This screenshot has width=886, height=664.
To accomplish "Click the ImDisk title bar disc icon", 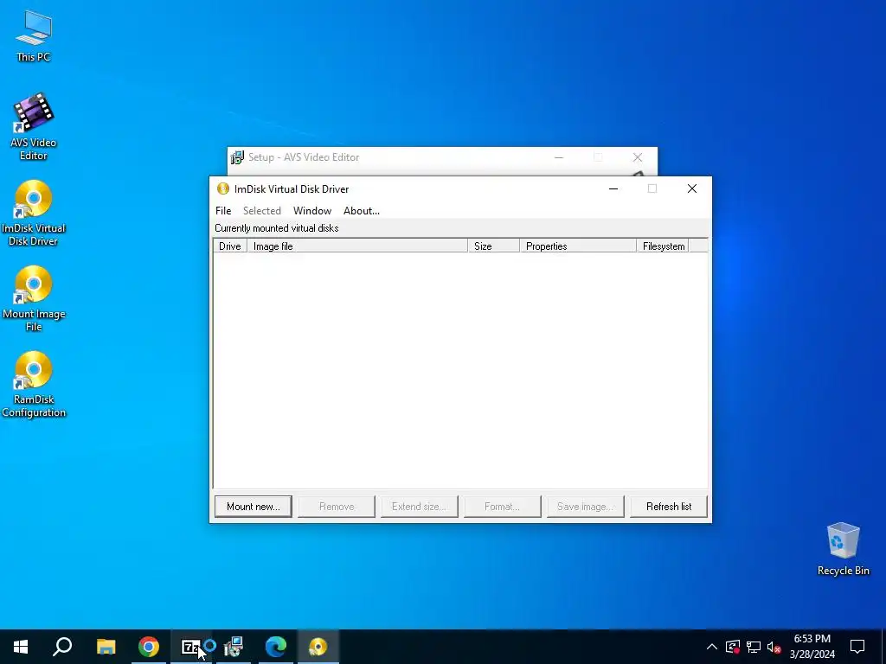I will pyautogui.click(x=223, y=188).
